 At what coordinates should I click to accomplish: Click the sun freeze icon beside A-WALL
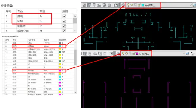click(x=132, y=5)
